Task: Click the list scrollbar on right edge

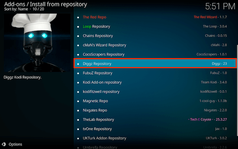Action: pyautogui.click(x=237, y=91)
